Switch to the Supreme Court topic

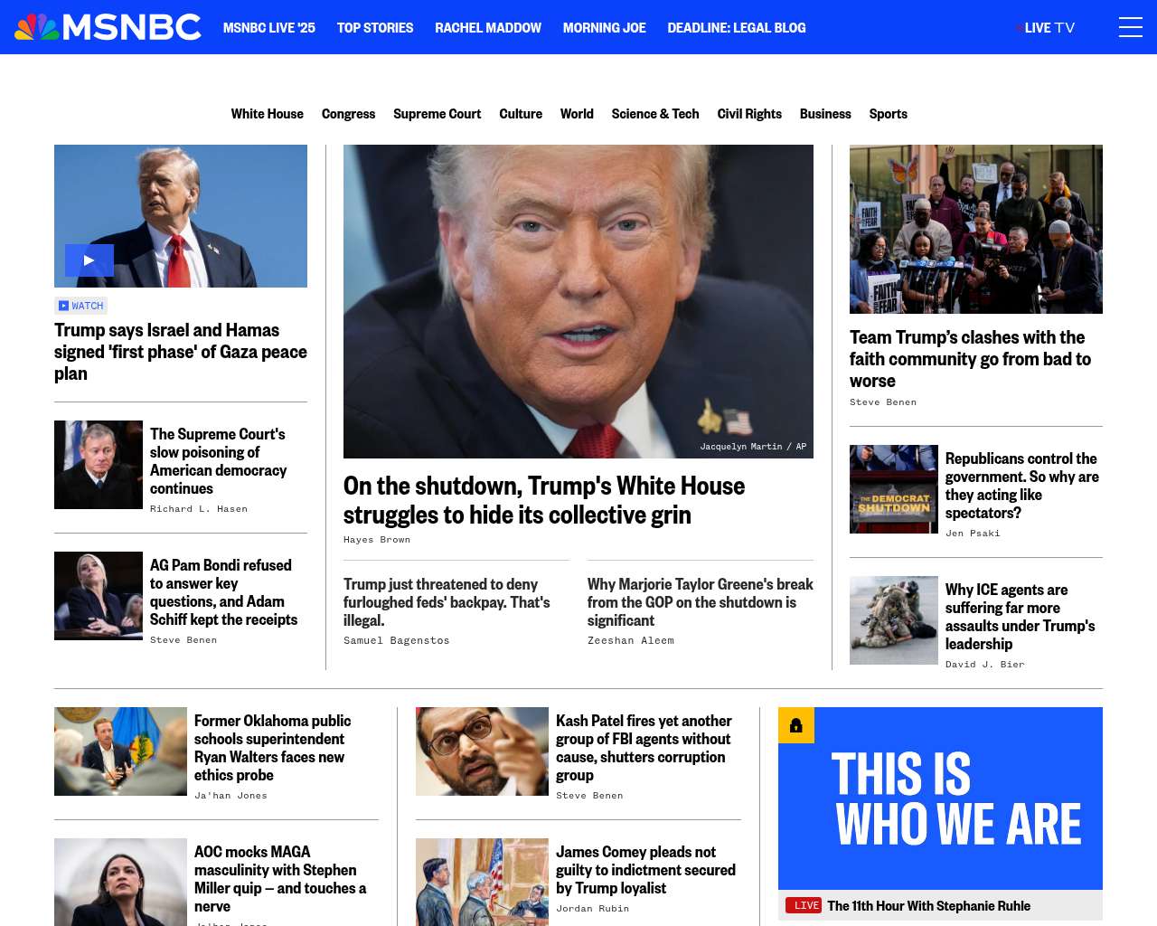437,114
